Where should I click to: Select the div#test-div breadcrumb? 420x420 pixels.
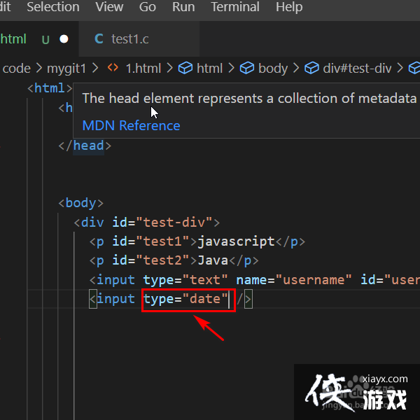[357, 69]
